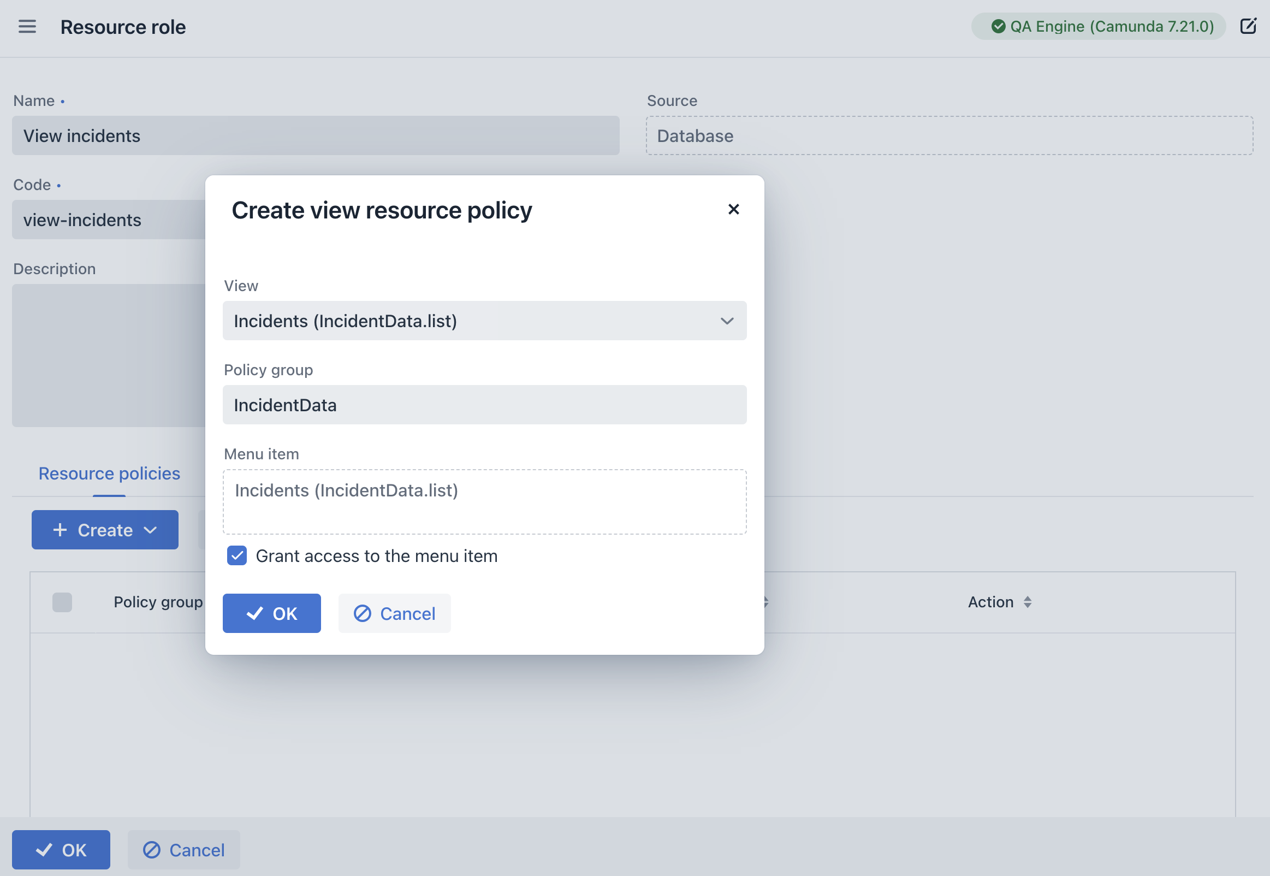This screenshot has width=1270, height=876.
Task: Click the Description text area
Action: [x=109, y=355]
